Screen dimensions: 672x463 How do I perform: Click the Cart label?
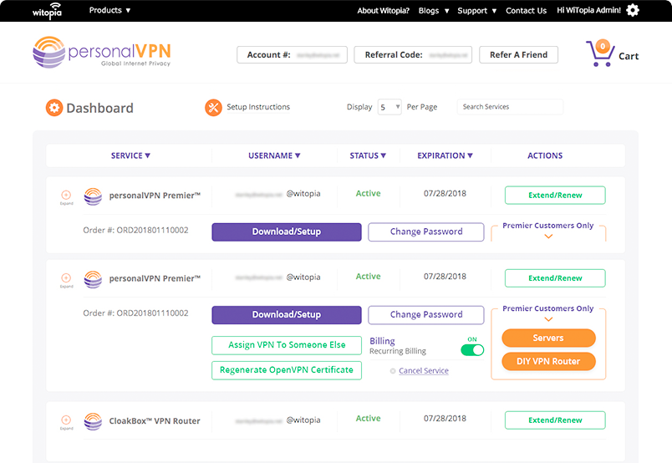[x=629, y=56]
